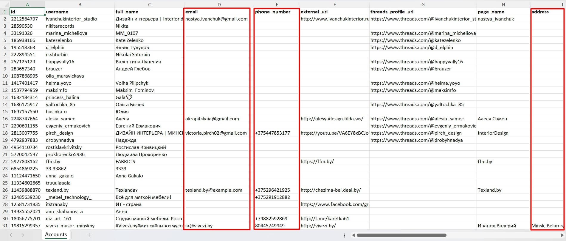Click the 'id' header cell
Viewport: 566px width, 241px height.
tap(27, 12)
